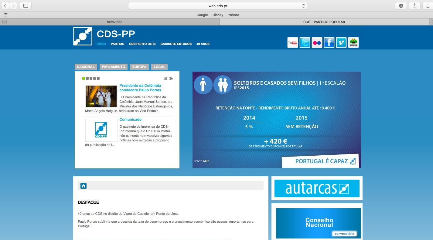Select the fourth slide indicator dot

94,79
